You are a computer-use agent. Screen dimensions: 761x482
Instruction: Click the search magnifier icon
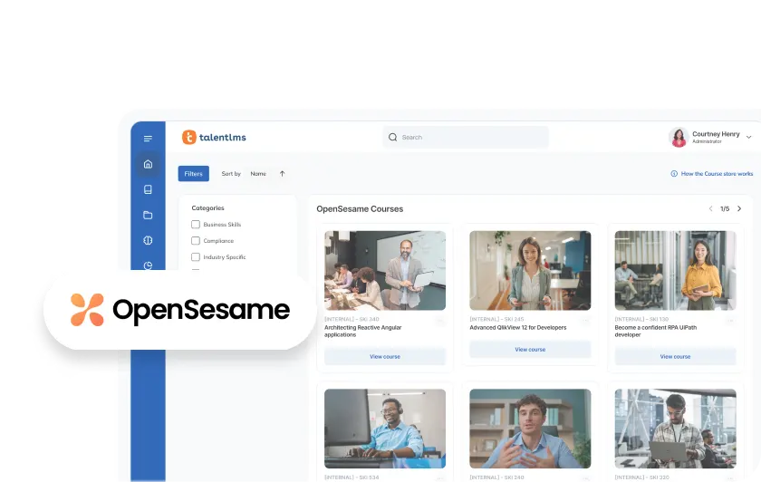click(392, 138)
